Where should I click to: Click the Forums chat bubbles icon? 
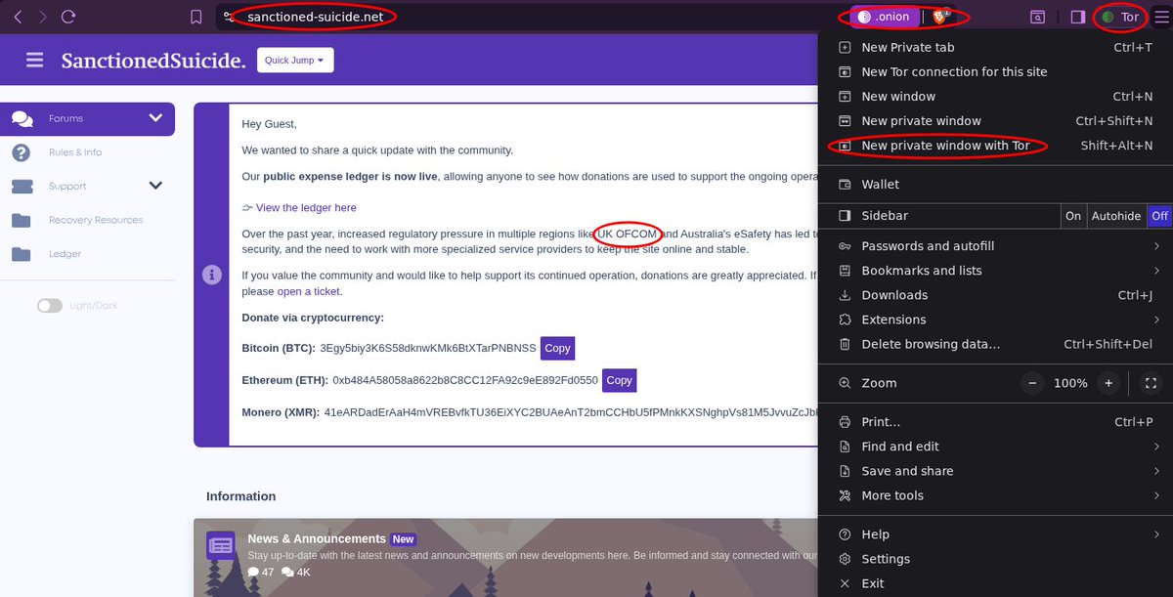[x=22, y=118]
